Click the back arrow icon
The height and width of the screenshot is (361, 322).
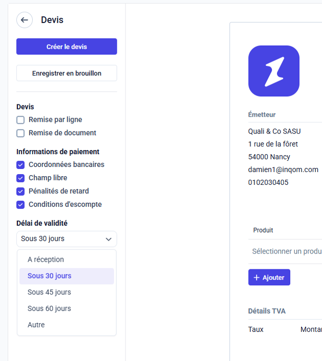click(25, 20)
